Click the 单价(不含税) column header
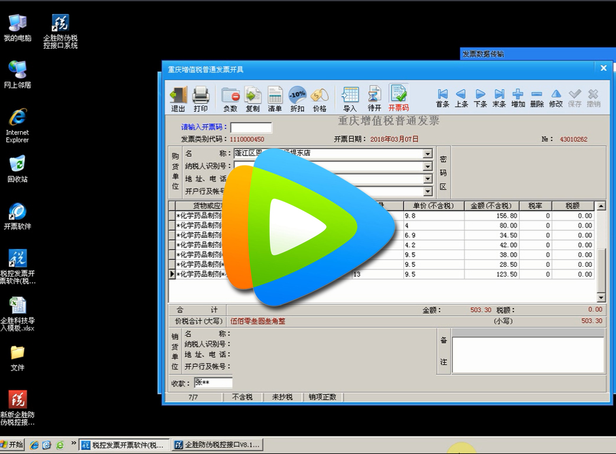Viewport: 616px width, 454px height. (434, 206)
